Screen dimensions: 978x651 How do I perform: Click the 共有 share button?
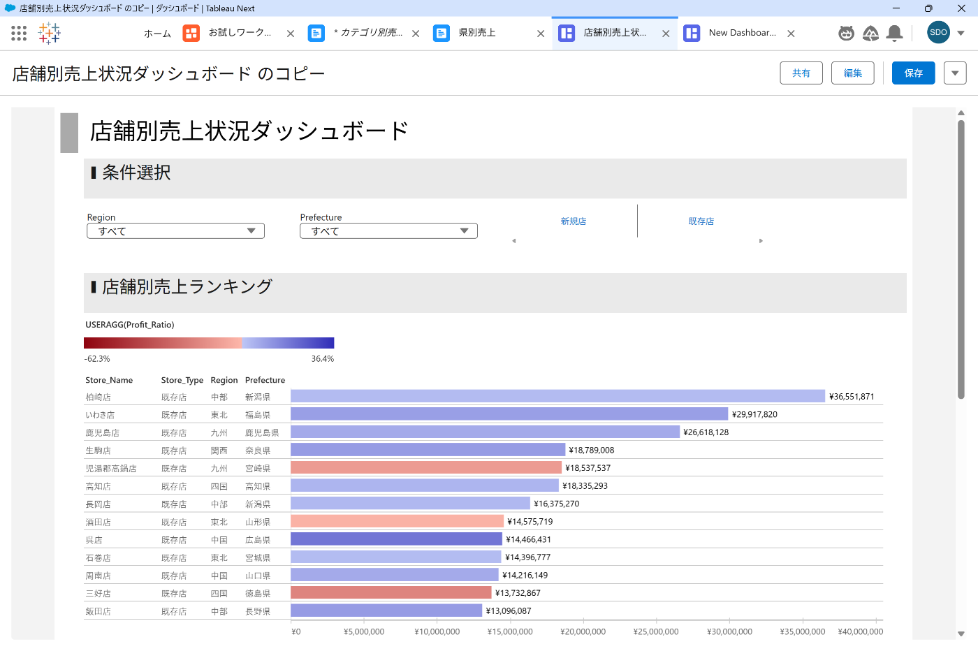click(801, 73)
